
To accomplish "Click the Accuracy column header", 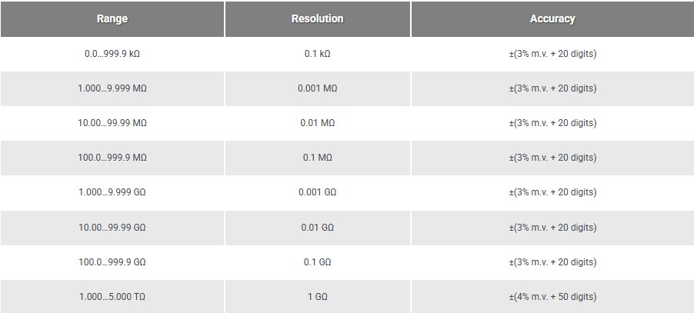I will pos(552,19).
